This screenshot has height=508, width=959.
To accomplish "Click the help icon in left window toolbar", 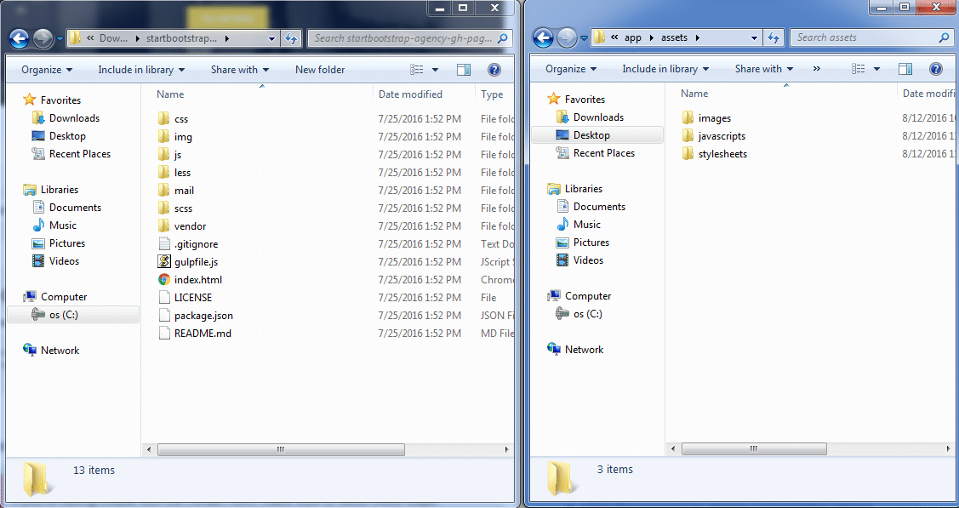I will click(x=494, y=70).
